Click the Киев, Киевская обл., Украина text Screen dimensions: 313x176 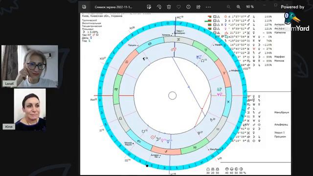(x=102, y=16)
